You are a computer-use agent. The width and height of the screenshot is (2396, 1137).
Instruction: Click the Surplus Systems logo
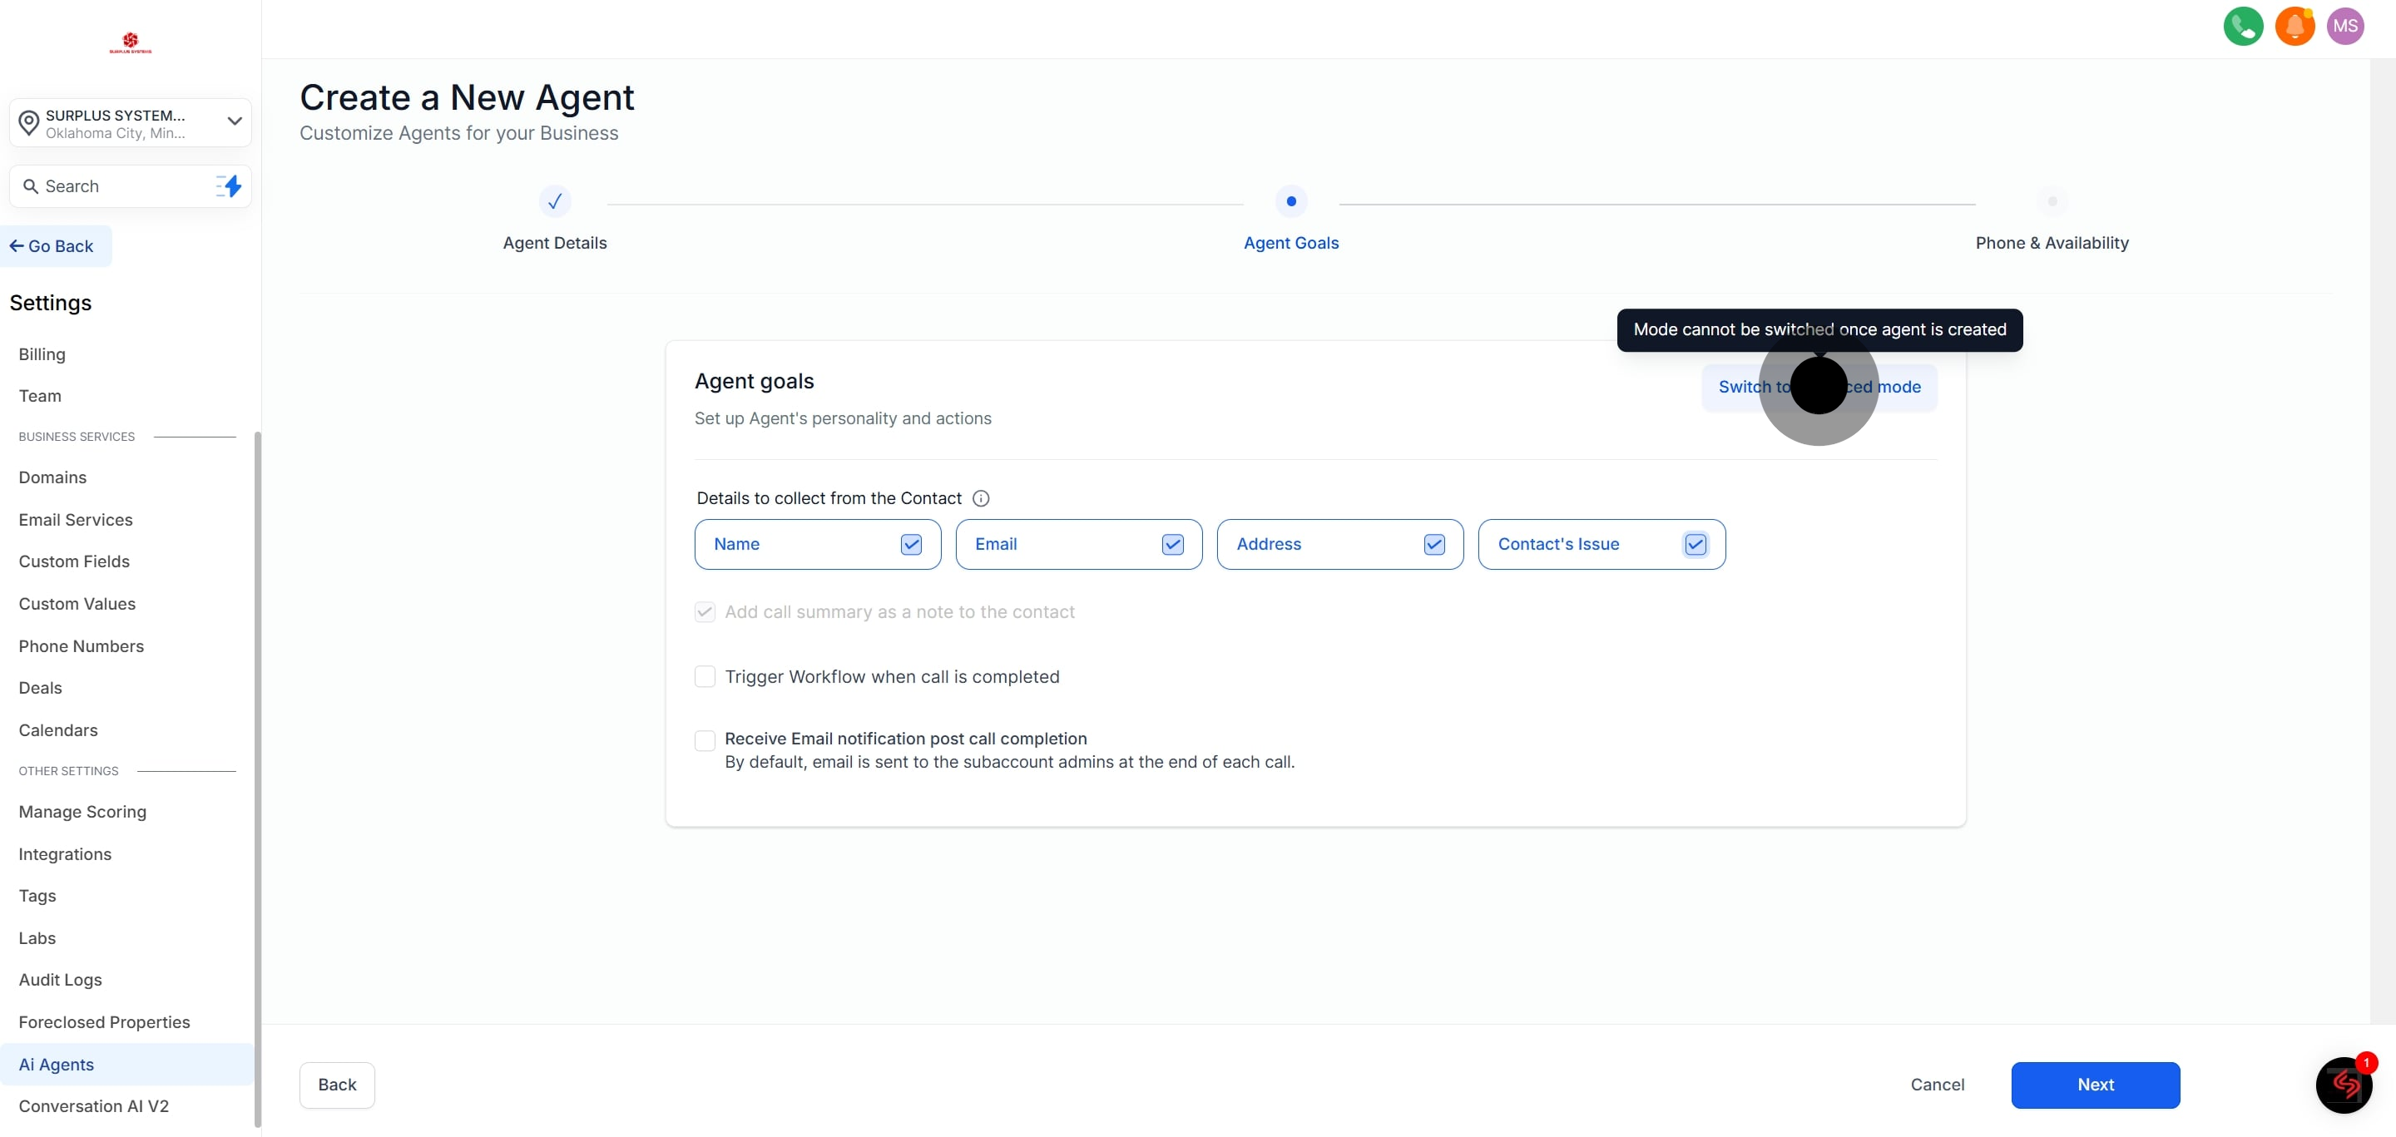131,42
